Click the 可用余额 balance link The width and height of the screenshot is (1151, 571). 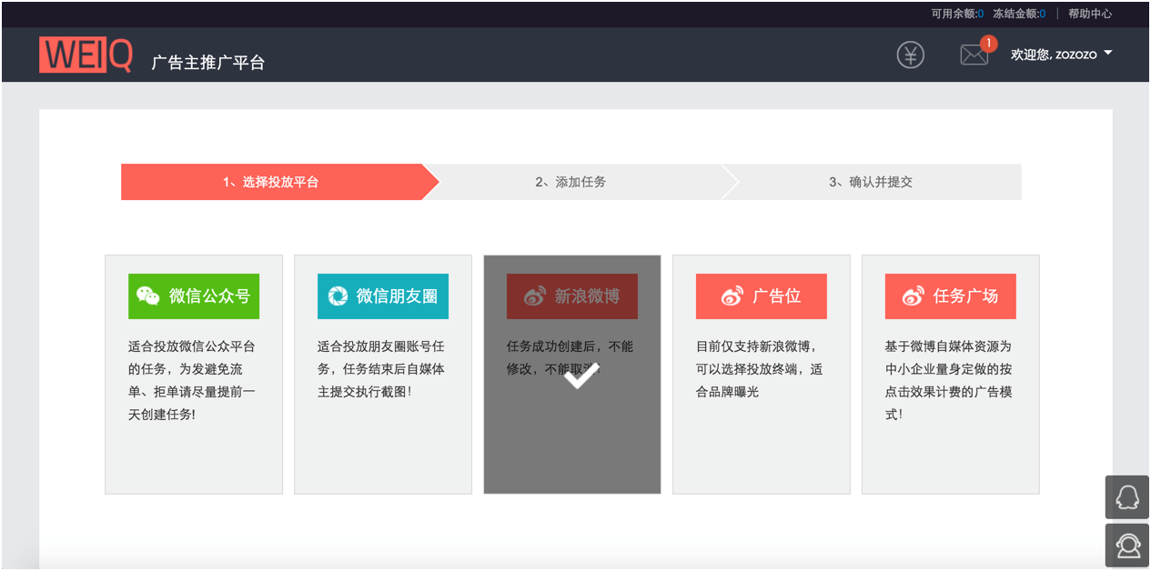point(956,14)
